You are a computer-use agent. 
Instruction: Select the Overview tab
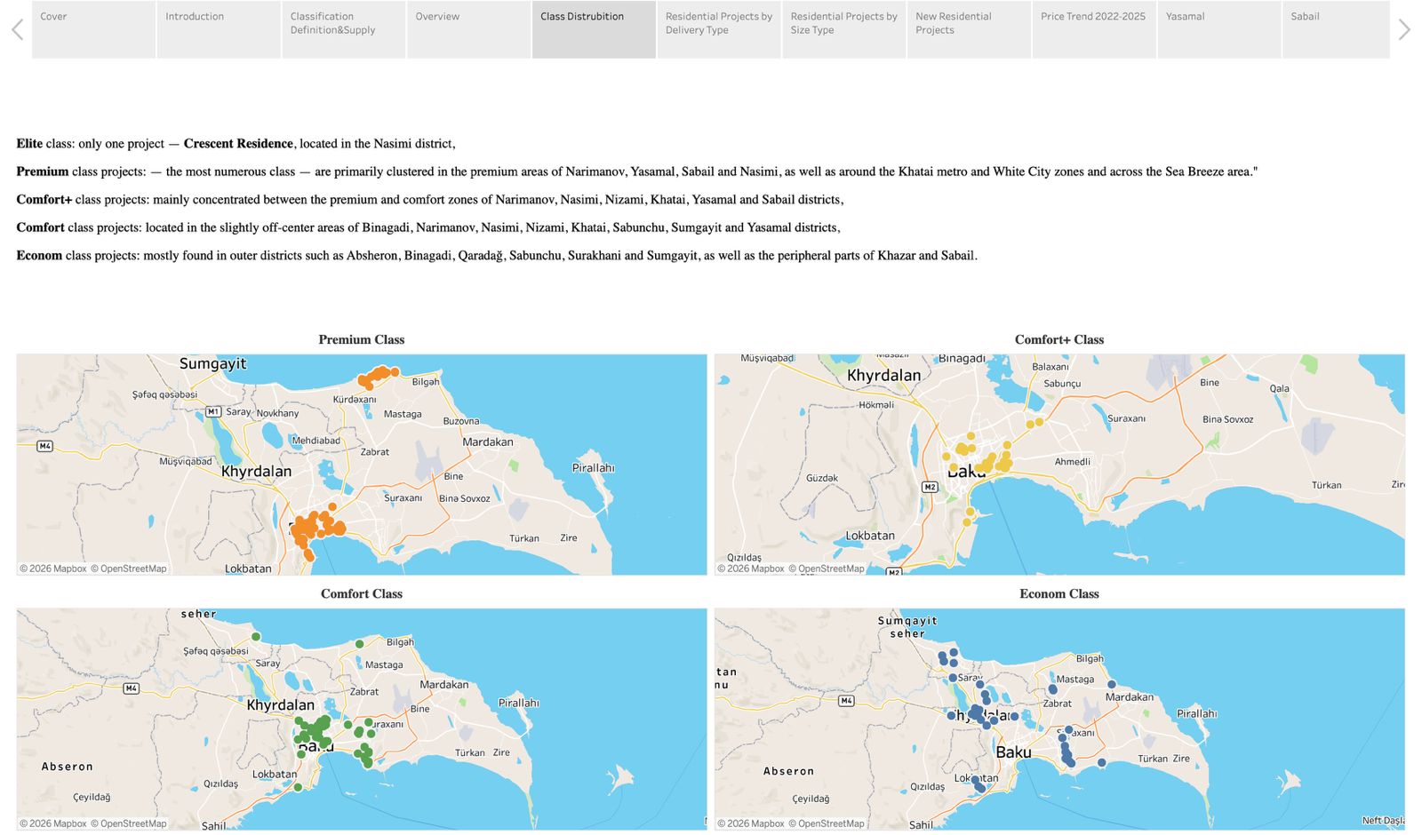point(468,29)
